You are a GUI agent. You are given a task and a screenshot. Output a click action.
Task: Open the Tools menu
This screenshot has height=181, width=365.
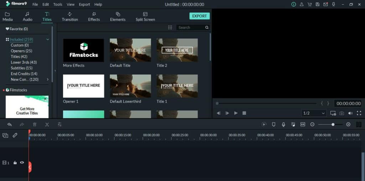coord(58,4)
